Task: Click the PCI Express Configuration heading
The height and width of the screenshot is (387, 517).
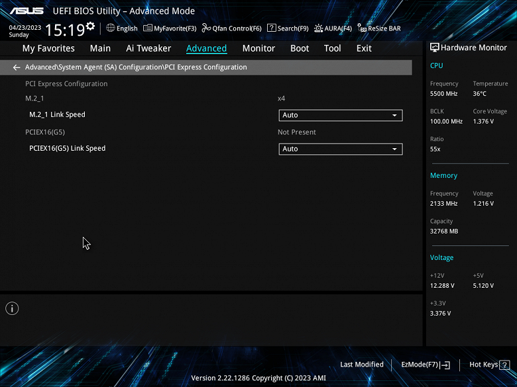Action: tap(66, 83)
